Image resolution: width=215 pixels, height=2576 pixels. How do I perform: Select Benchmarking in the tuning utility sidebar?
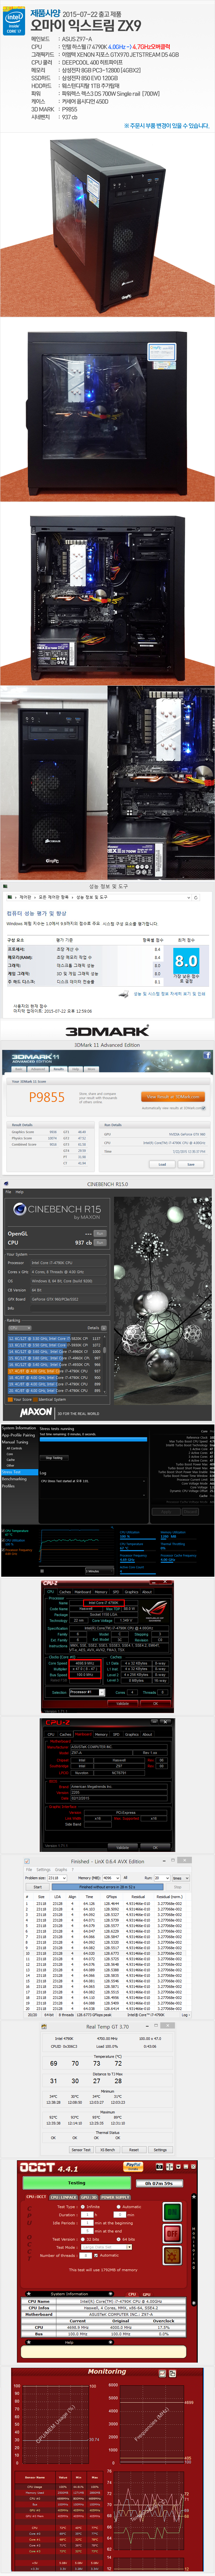(x=14, y=1479)
